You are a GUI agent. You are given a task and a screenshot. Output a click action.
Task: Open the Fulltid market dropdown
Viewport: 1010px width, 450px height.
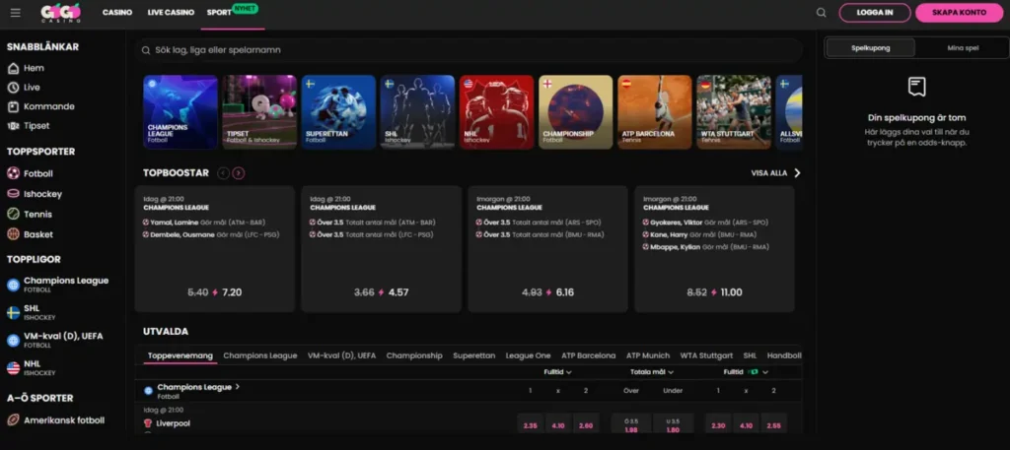[x=558, y=372]
